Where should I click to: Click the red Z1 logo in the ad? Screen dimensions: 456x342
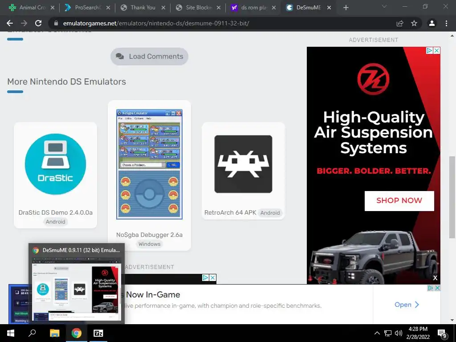373,79
